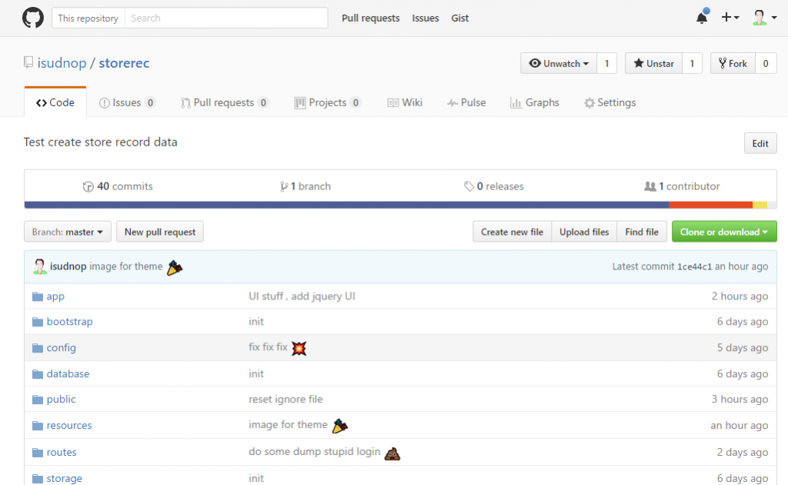The image size is (788, 485).
Task: Focus the repository search field
Action: click(x=225, y=18)
